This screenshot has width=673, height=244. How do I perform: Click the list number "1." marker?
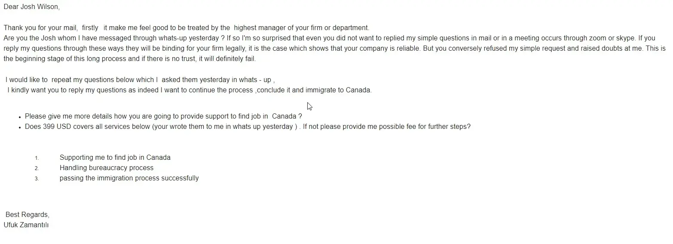coord(37,158)
